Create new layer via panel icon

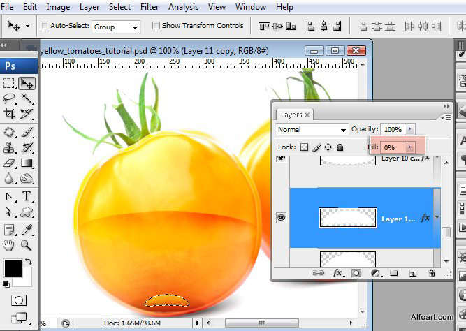413,273
